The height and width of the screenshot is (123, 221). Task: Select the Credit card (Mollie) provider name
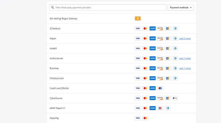[x=59, y=88]
